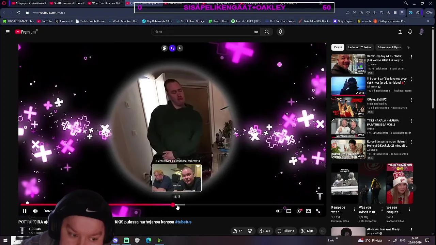
Task: Select the Aiheeseen liittyviä filter chip
Action: (x=389, y=47)
